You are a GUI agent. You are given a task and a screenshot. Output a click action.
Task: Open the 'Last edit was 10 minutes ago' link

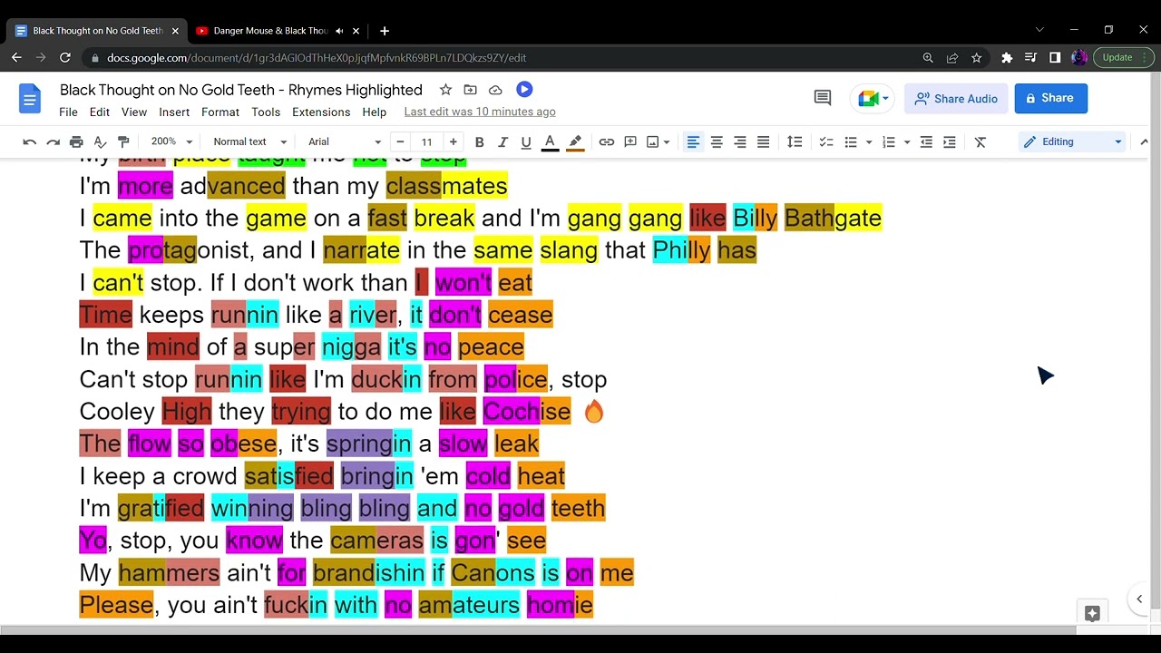[x=480, y=112]
